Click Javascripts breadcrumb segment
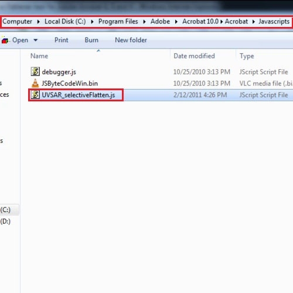Image resolution: width=293 pixels, height=293 pixels. coord(274,22)
